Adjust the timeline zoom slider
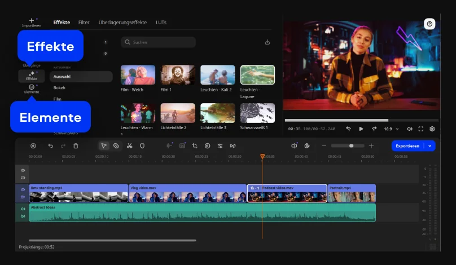The height and width of the screenshot is (265, 456). click(x=352, y=145)
